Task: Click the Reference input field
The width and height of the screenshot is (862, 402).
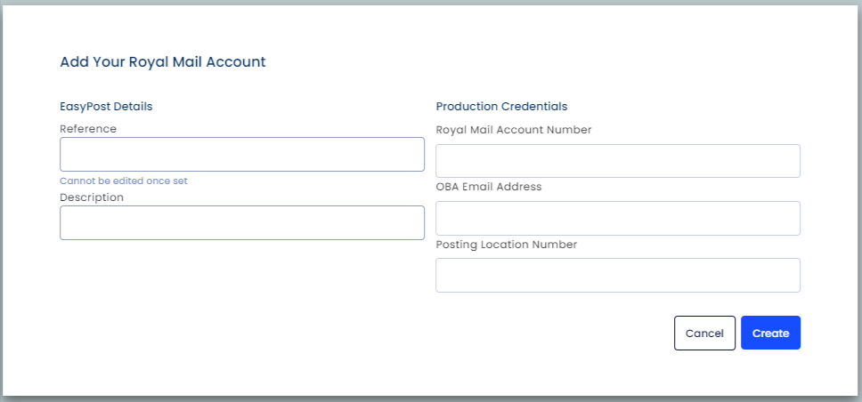Action: 242,155
